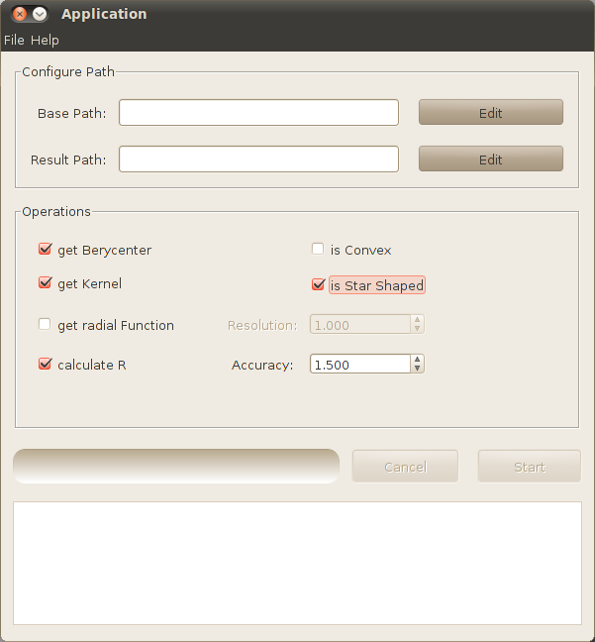The width and height of the screenshot is (595, 642).
Task: Close the Application window
Action: click(19, 14)
